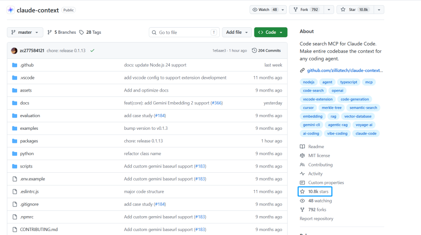Open the docs folder
The height and width of the screenshot is (235, 421).
coord(25,103)
